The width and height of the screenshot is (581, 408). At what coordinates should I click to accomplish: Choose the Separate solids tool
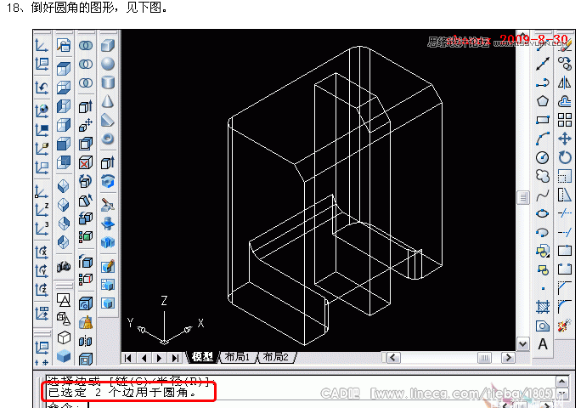tap(86, 341)
